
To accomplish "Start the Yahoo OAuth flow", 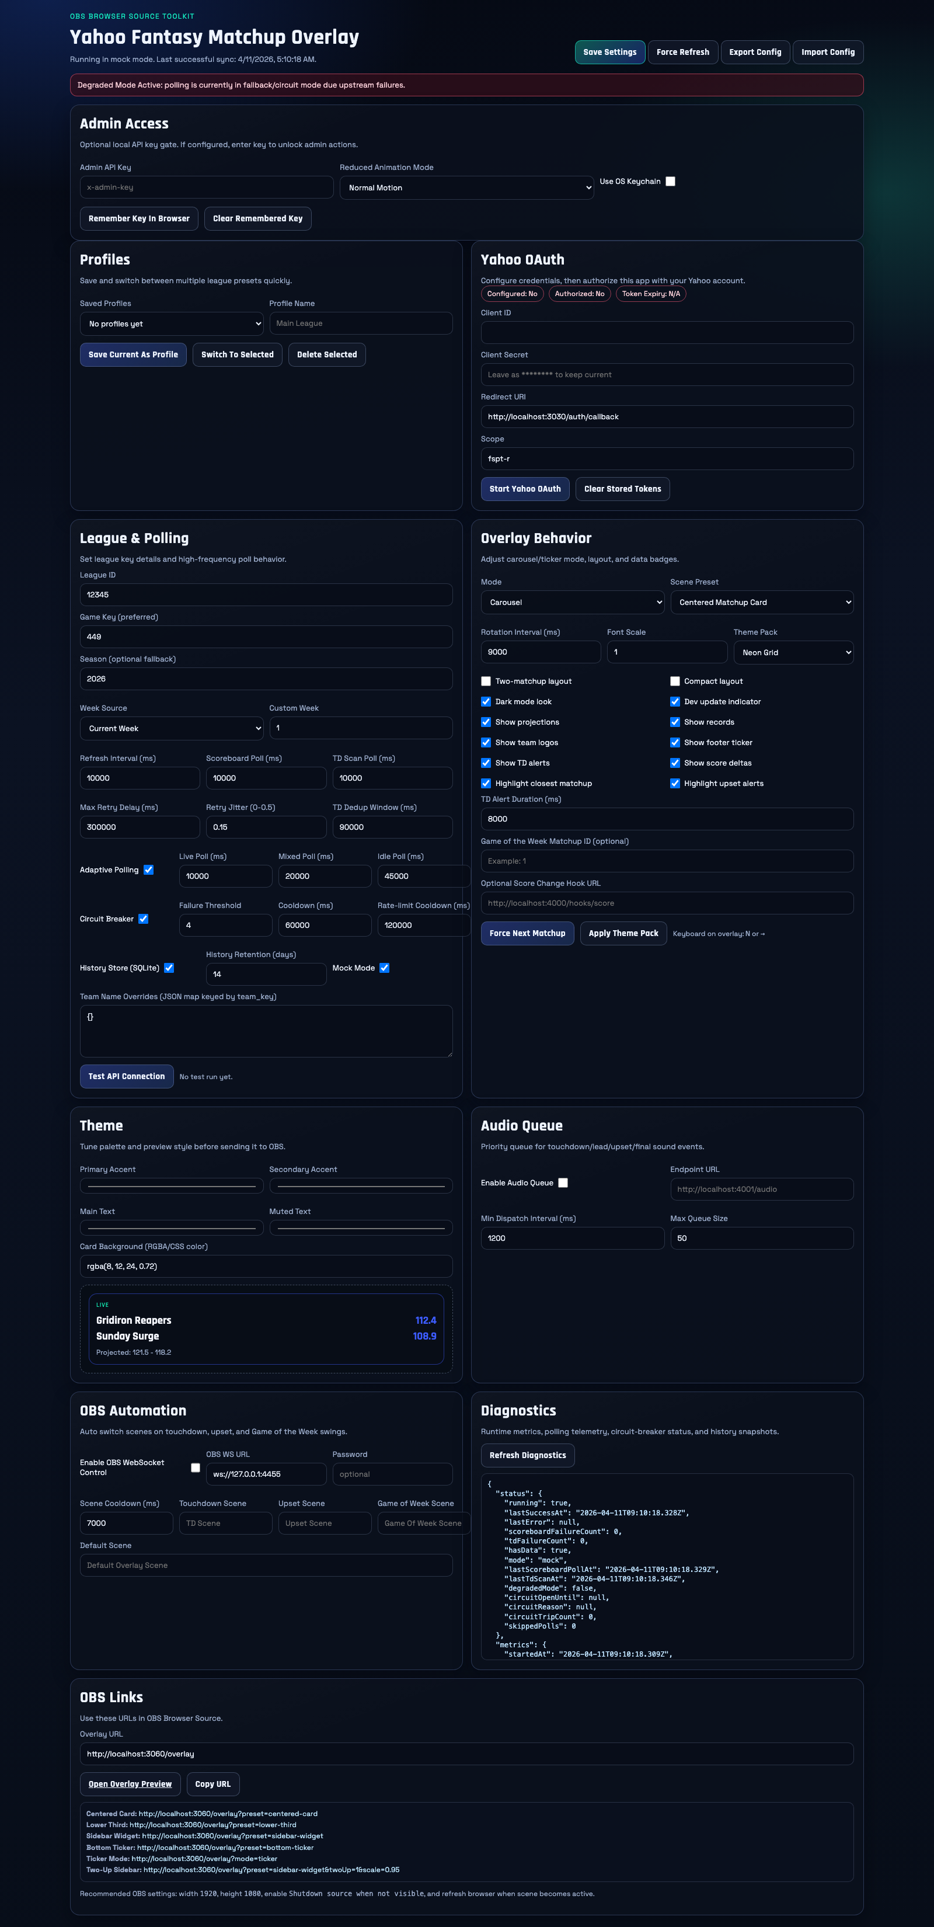I will tap(524, 489).
